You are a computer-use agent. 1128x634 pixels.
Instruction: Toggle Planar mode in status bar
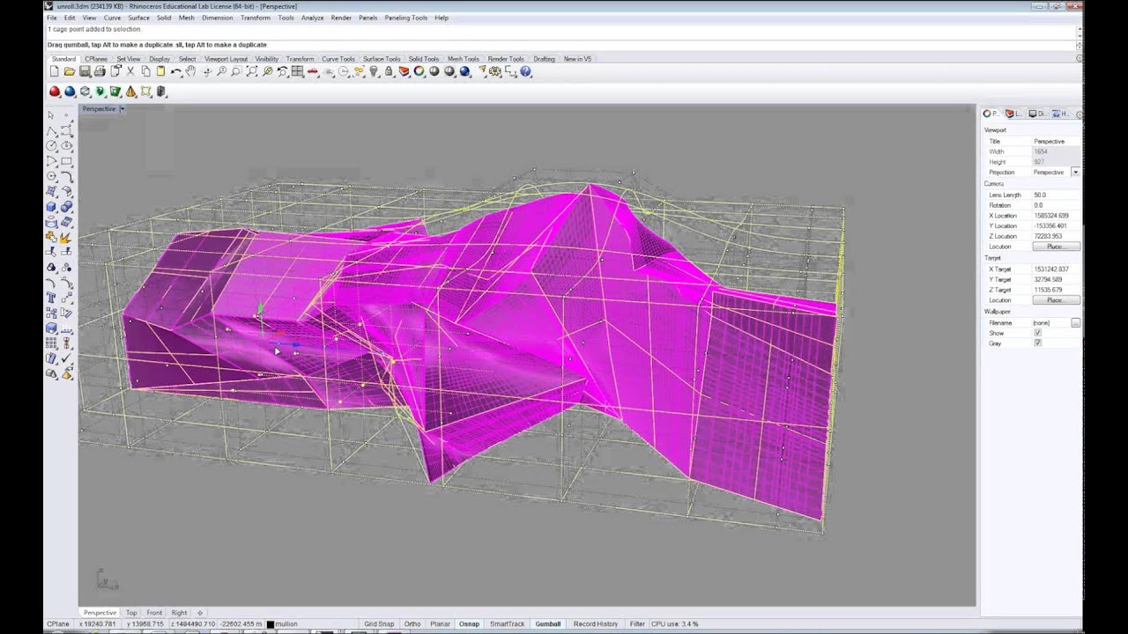coord(440,624)
